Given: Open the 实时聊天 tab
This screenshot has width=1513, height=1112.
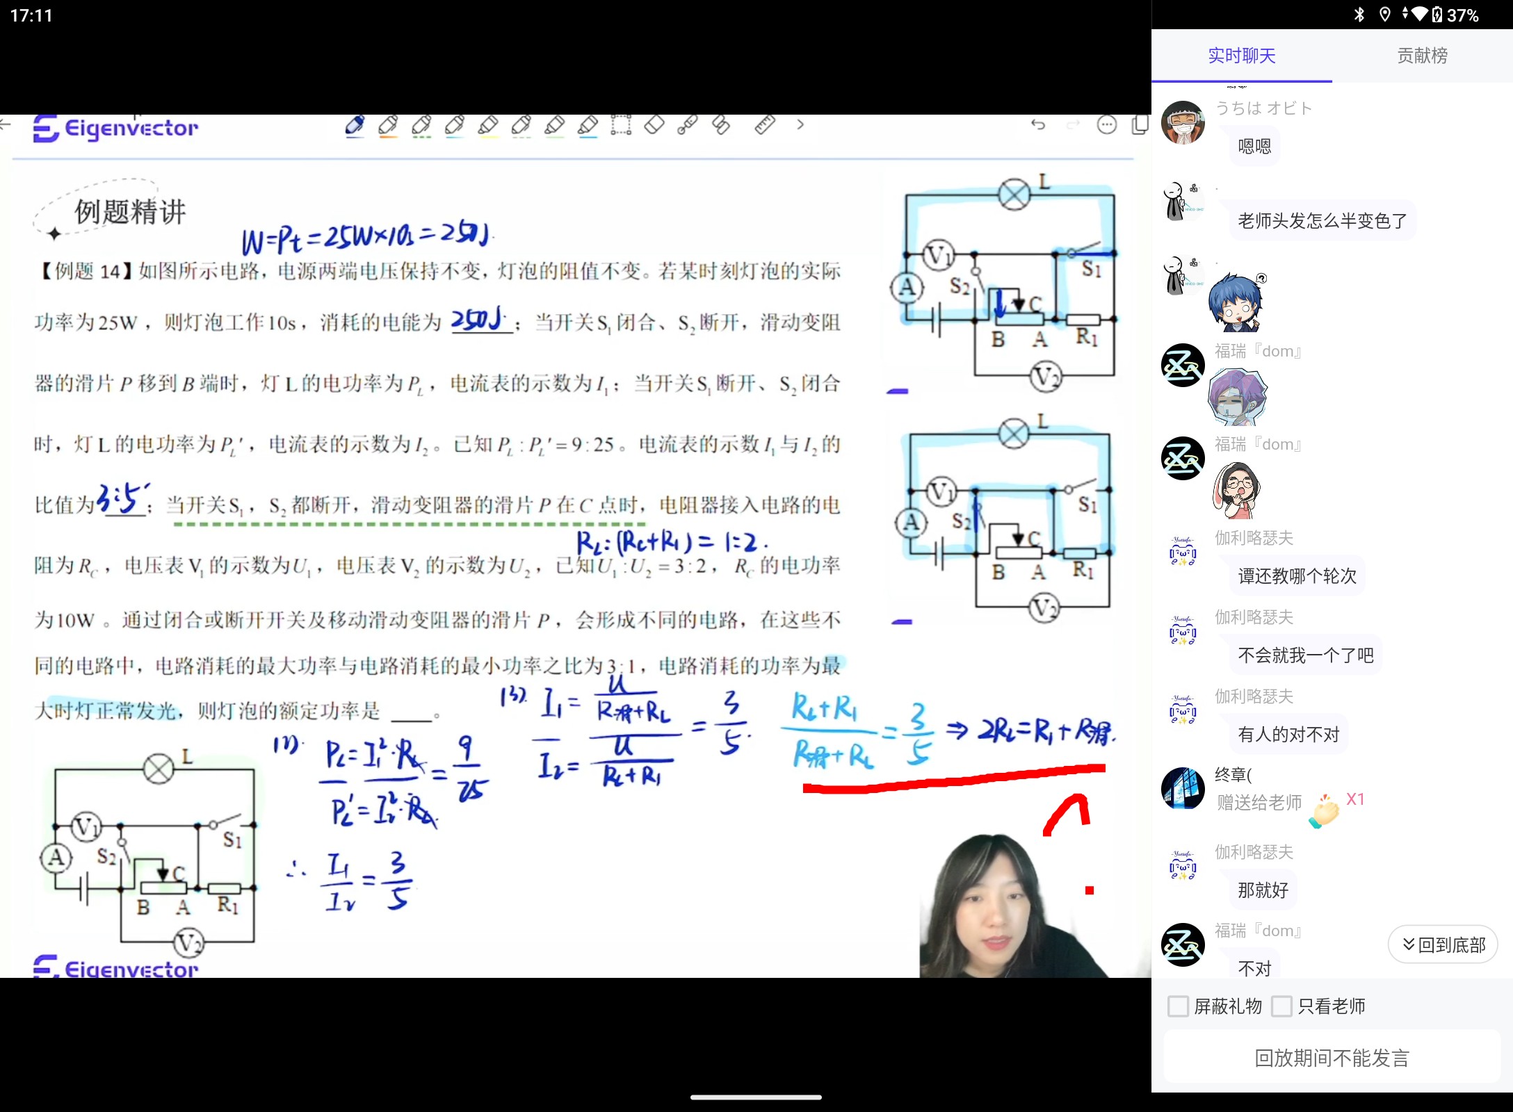Looking at the screenshot, I should (x=1241, y=56).
